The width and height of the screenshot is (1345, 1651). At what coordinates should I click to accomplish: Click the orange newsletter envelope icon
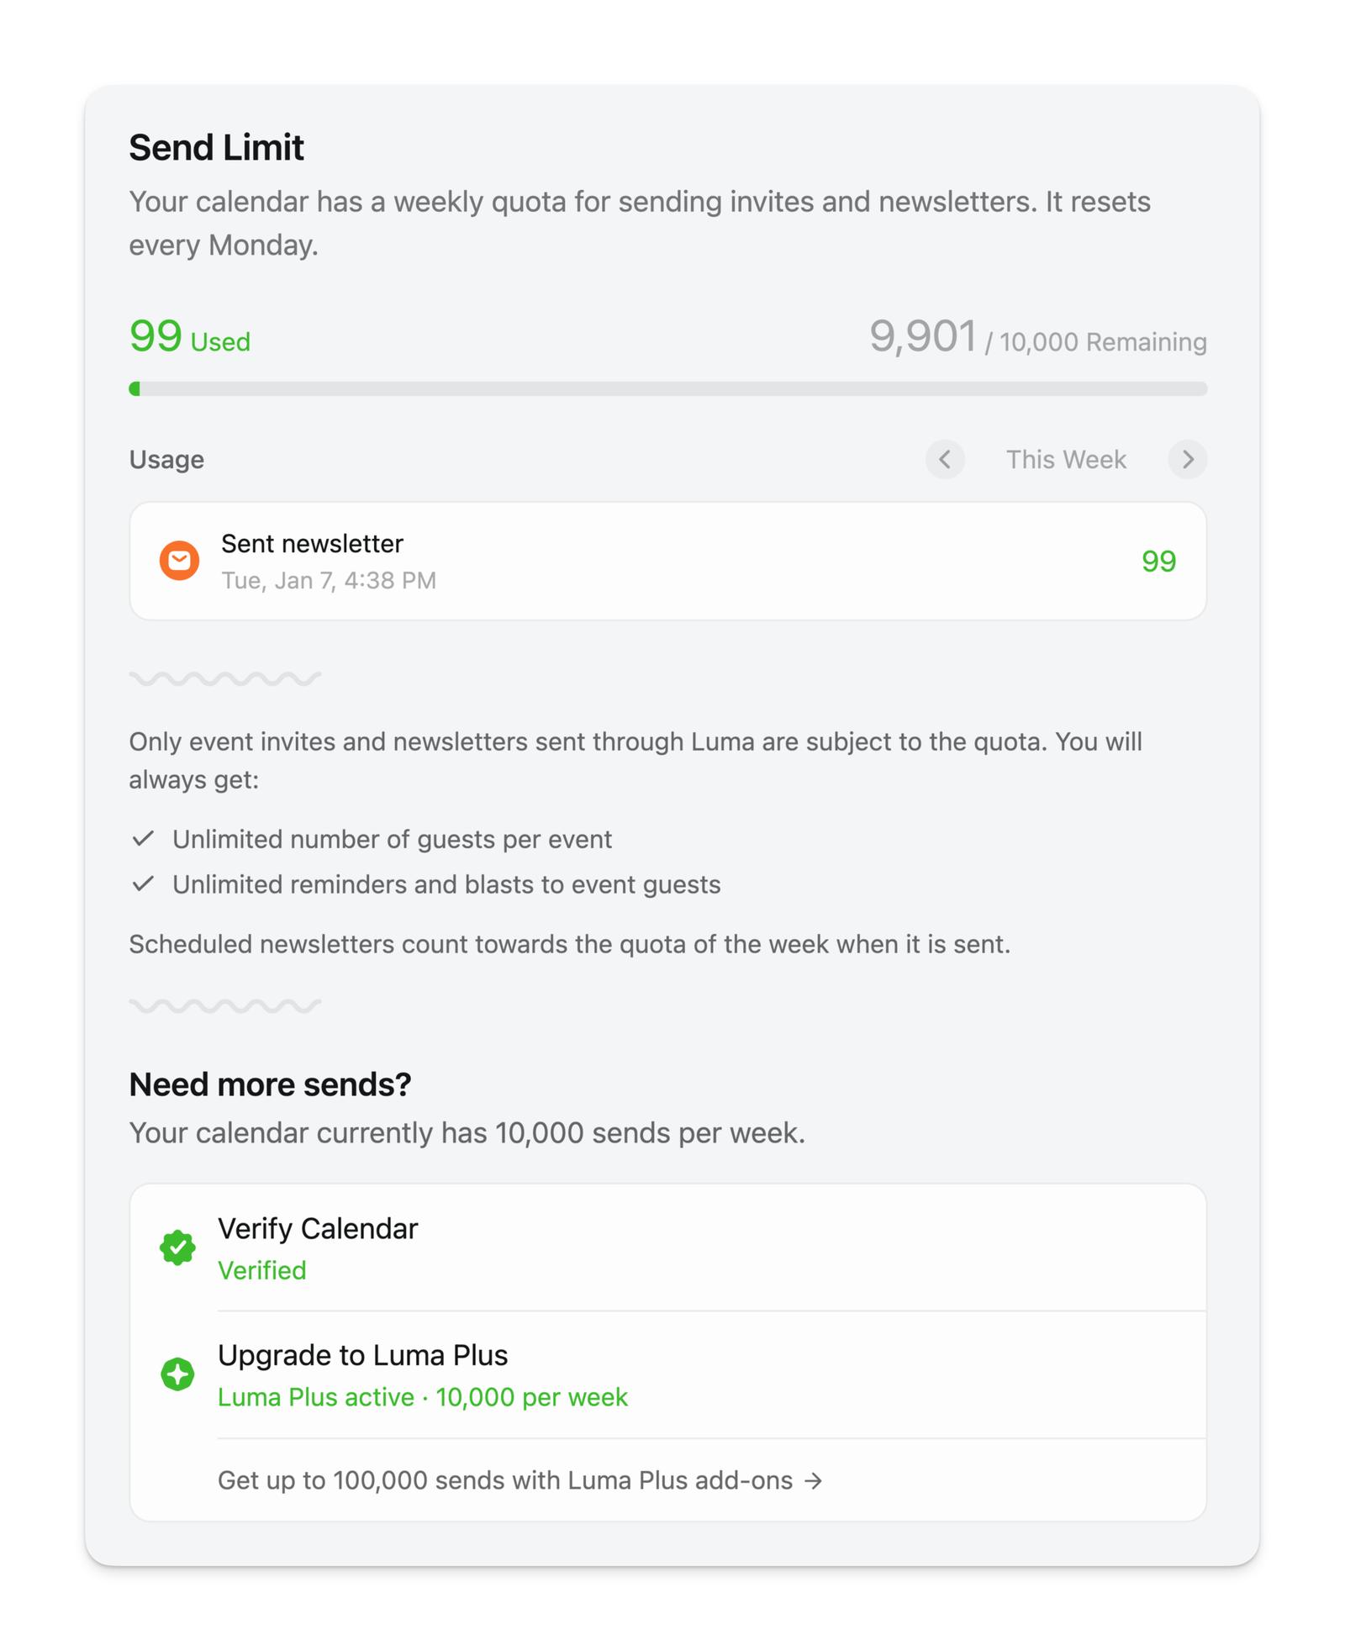179,561
